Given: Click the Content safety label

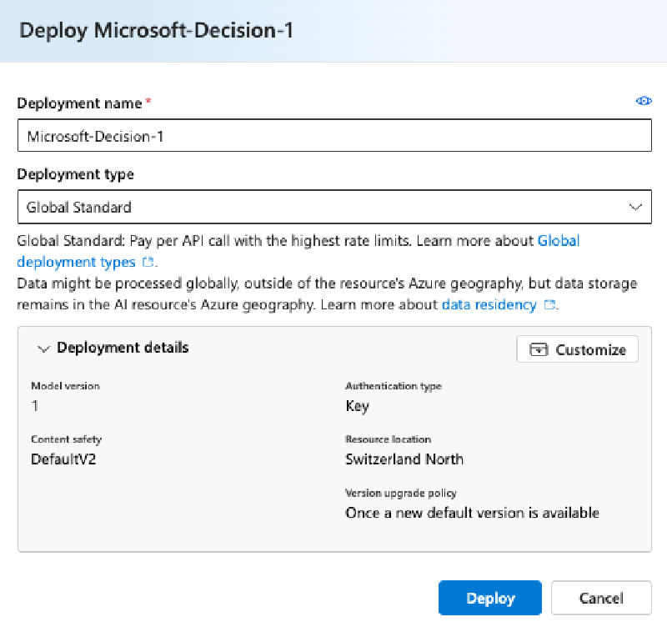Looking at the screenshot, I should 67,439.
